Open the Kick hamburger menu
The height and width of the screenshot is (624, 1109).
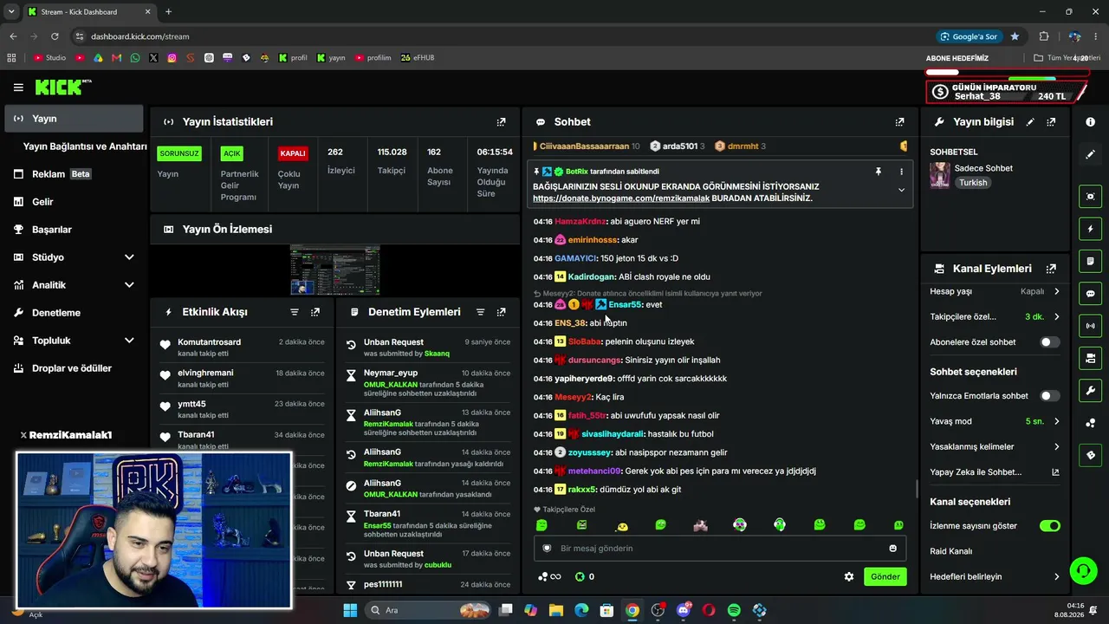[18, 88]
